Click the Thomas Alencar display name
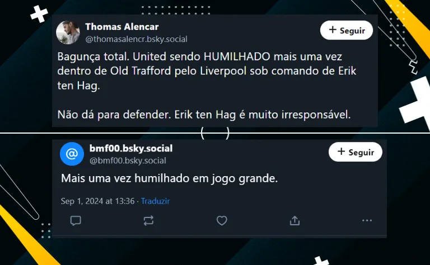The image size is (430, 265). (x=121, y=27)
